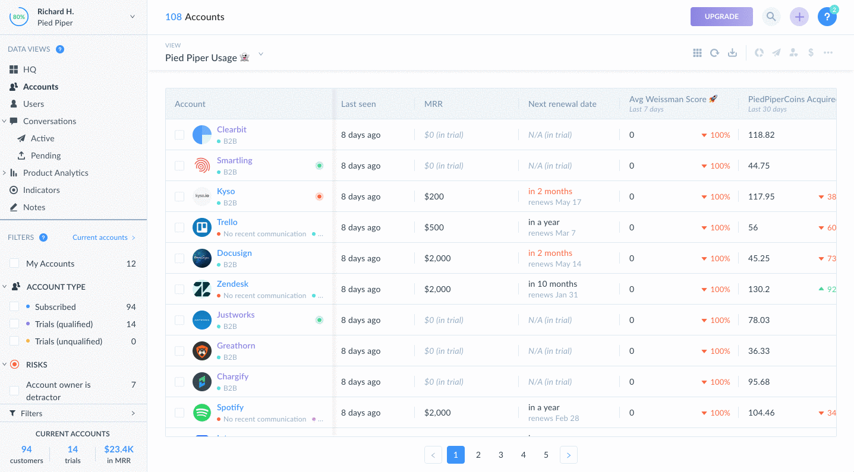Open the help question mark widget

(x=827, y=17)
